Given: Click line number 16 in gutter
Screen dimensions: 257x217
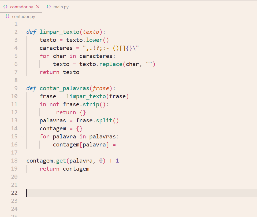Looking at the screenshot, I should 14,145.
